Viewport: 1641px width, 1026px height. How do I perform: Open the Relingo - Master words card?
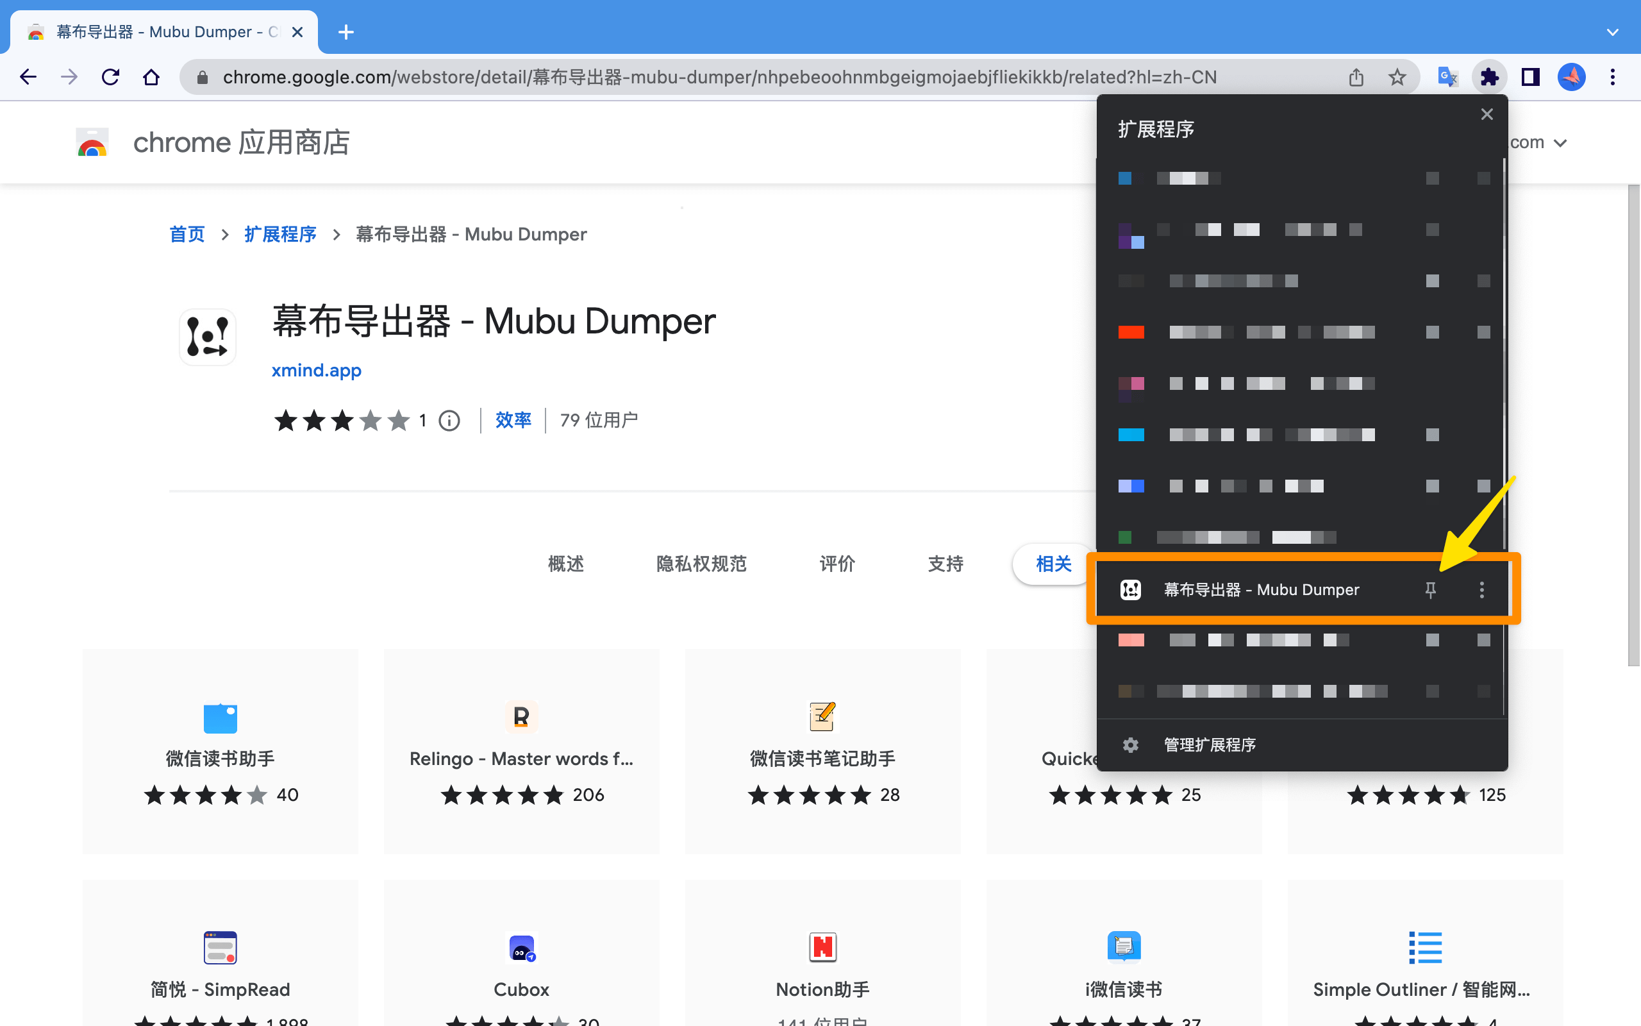pos(521,750)
